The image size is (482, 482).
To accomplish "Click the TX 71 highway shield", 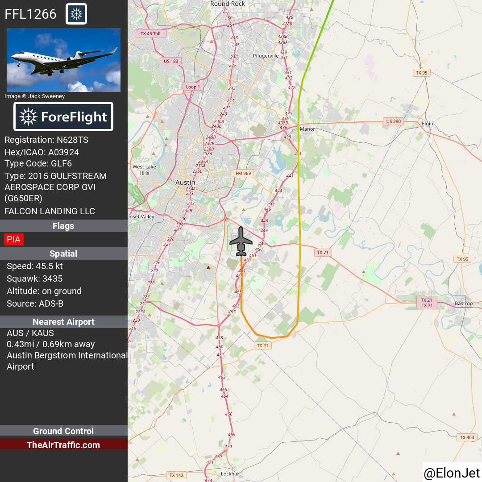I will click(323, 252).
